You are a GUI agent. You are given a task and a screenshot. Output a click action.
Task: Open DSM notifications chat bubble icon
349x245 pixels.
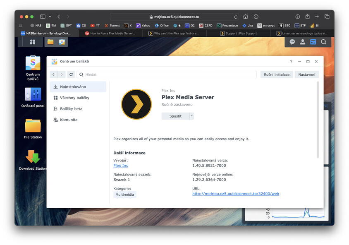pos(292,42)
